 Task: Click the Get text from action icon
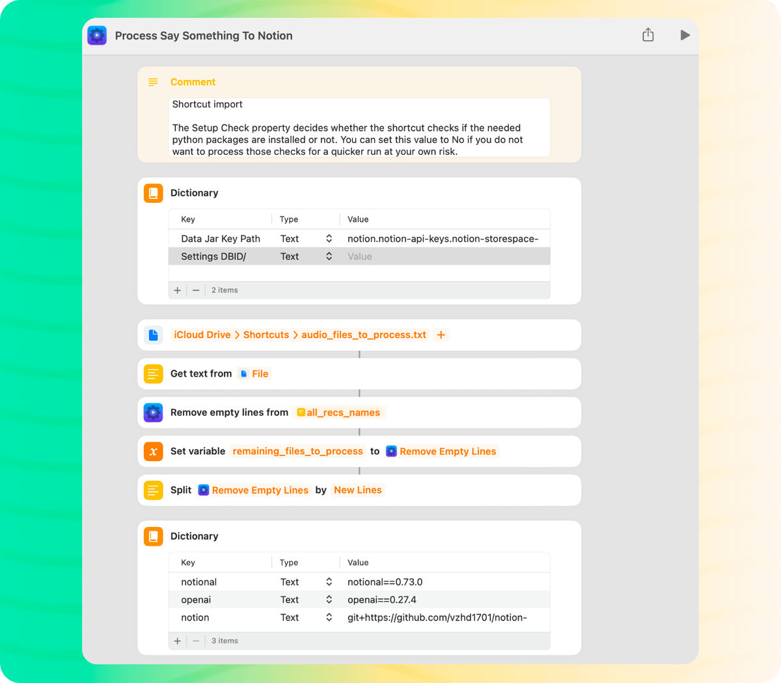click(x=154, y=374)
